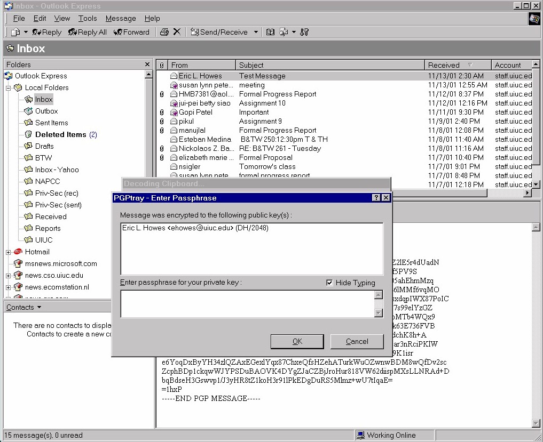Click the Forward toolbar button
The height and width of the screenshot is (442, 543).
click(131, 32)
